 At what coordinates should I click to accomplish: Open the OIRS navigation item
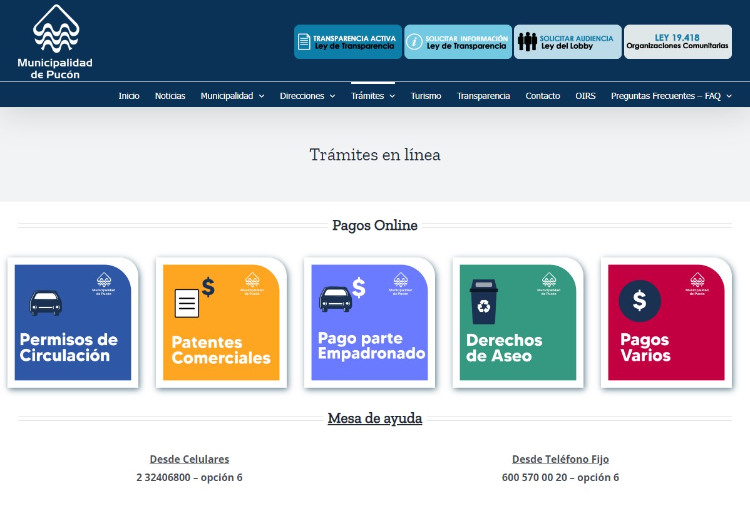pyautogui.click(x=585, y=96)
